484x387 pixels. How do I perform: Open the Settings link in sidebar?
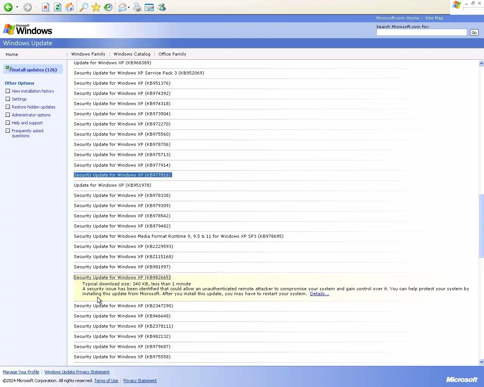tap(19, 99)
